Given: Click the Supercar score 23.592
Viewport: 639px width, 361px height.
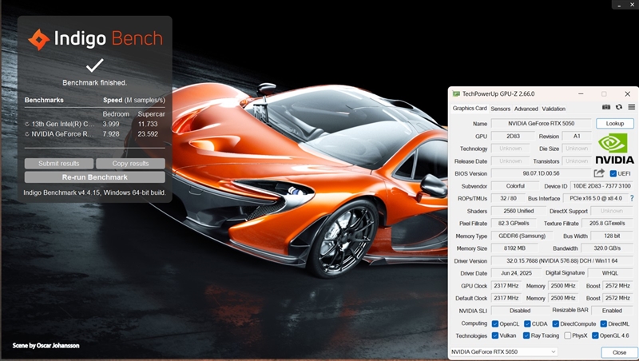Looking at the screenshot, I should 148,133.
